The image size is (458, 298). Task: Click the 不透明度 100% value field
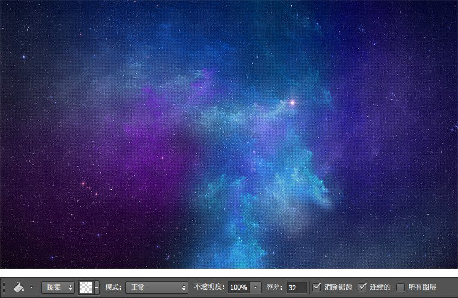239,287
